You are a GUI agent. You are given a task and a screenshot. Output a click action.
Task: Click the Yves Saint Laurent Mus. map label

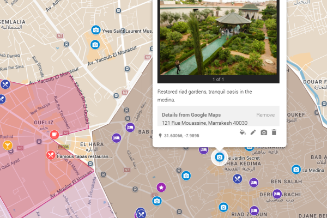[x=127, y=31]
